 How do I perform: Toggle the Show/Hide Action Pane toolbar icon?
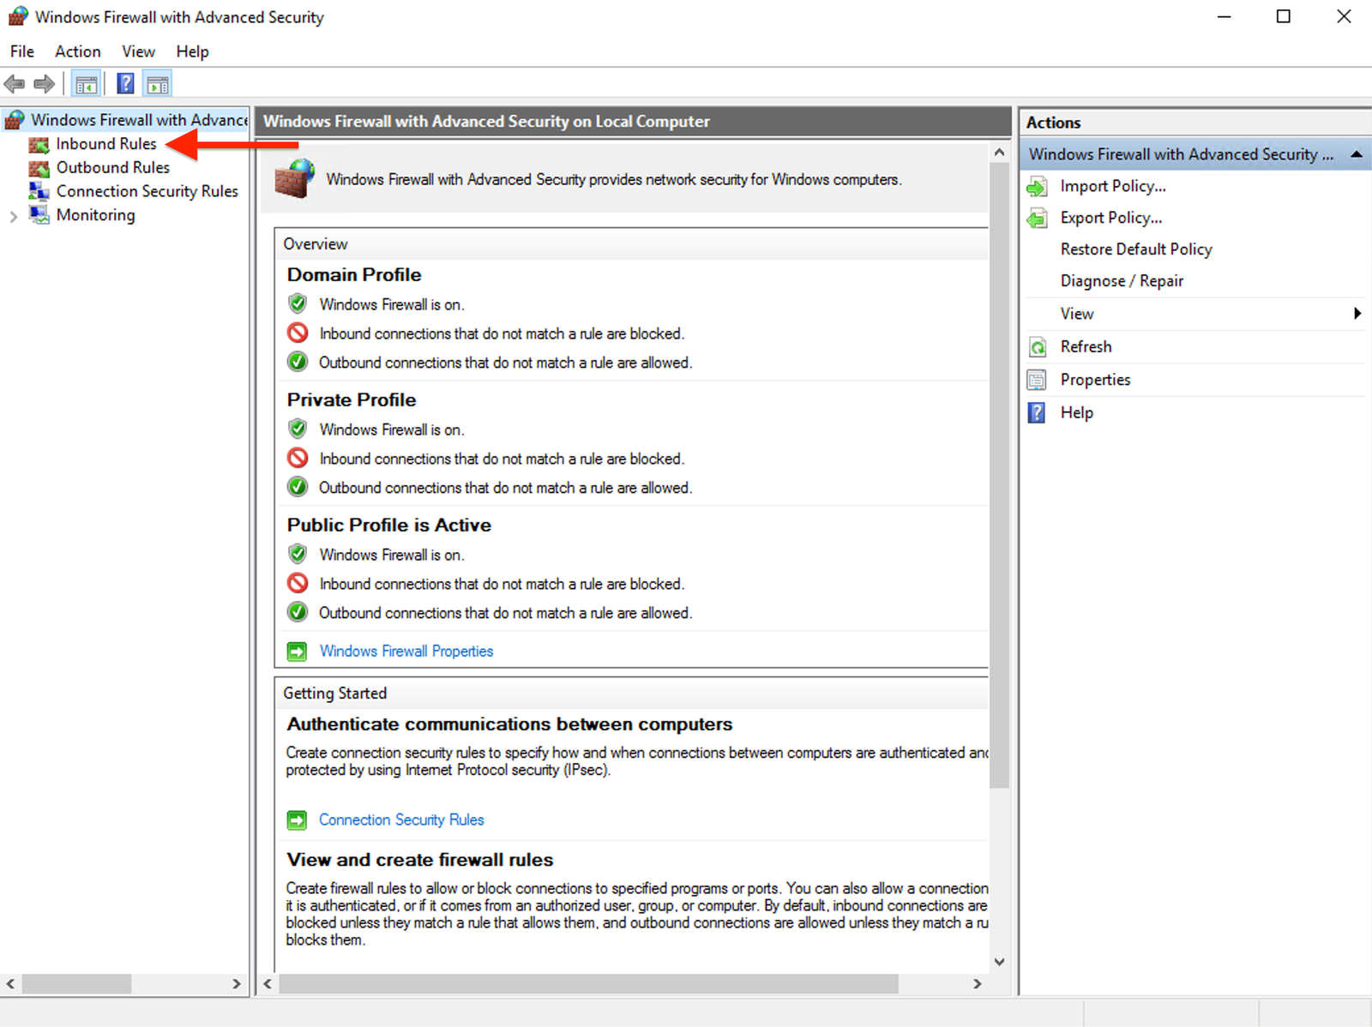click(x=157, y=83)
